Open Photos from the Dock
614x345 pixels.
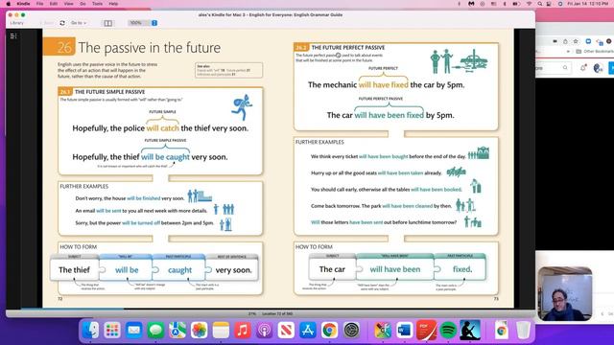199,330
